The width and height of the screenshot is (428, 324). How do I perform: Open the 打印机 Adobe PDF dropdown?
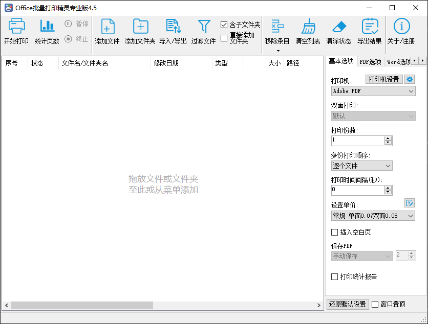pos(373,91)
